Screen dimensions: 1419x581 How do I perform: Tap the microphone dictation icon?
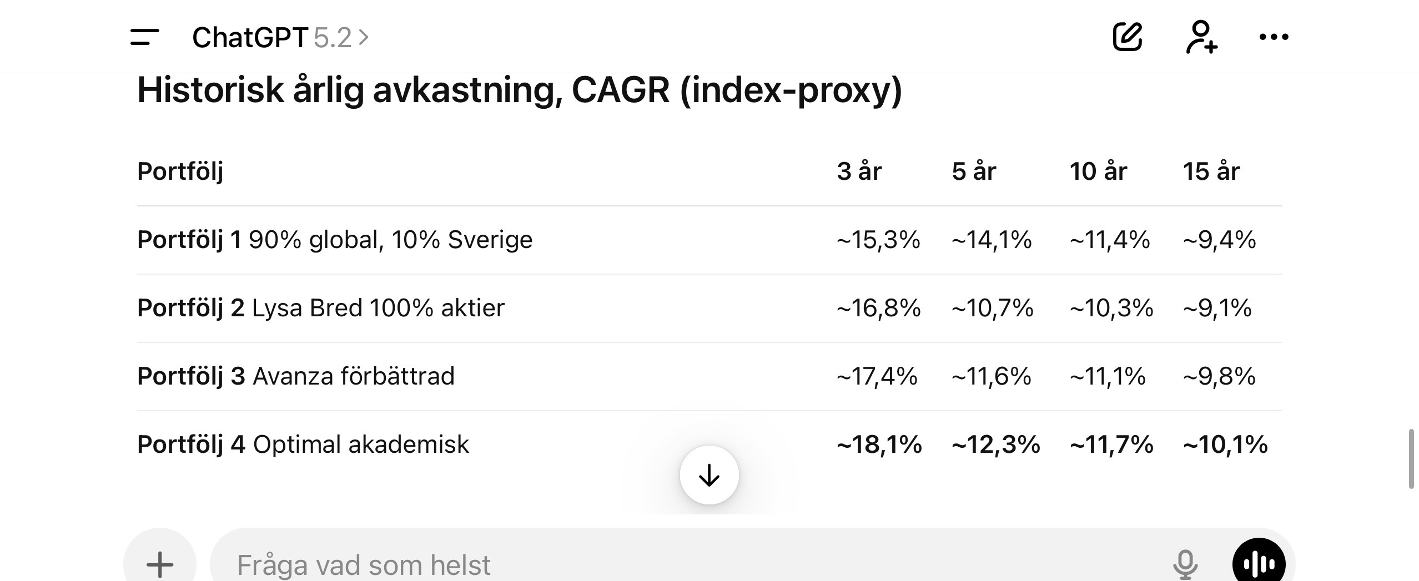click(1185, 565)
